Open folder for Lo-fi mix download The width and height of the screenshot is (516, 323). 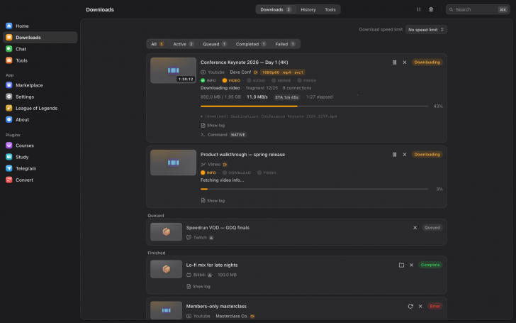point(401,265)
